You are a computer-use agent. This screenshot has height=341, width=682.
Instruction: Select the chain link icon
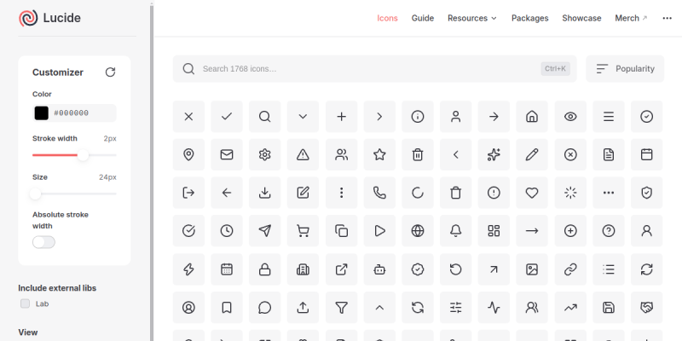(x=570, y=269)
